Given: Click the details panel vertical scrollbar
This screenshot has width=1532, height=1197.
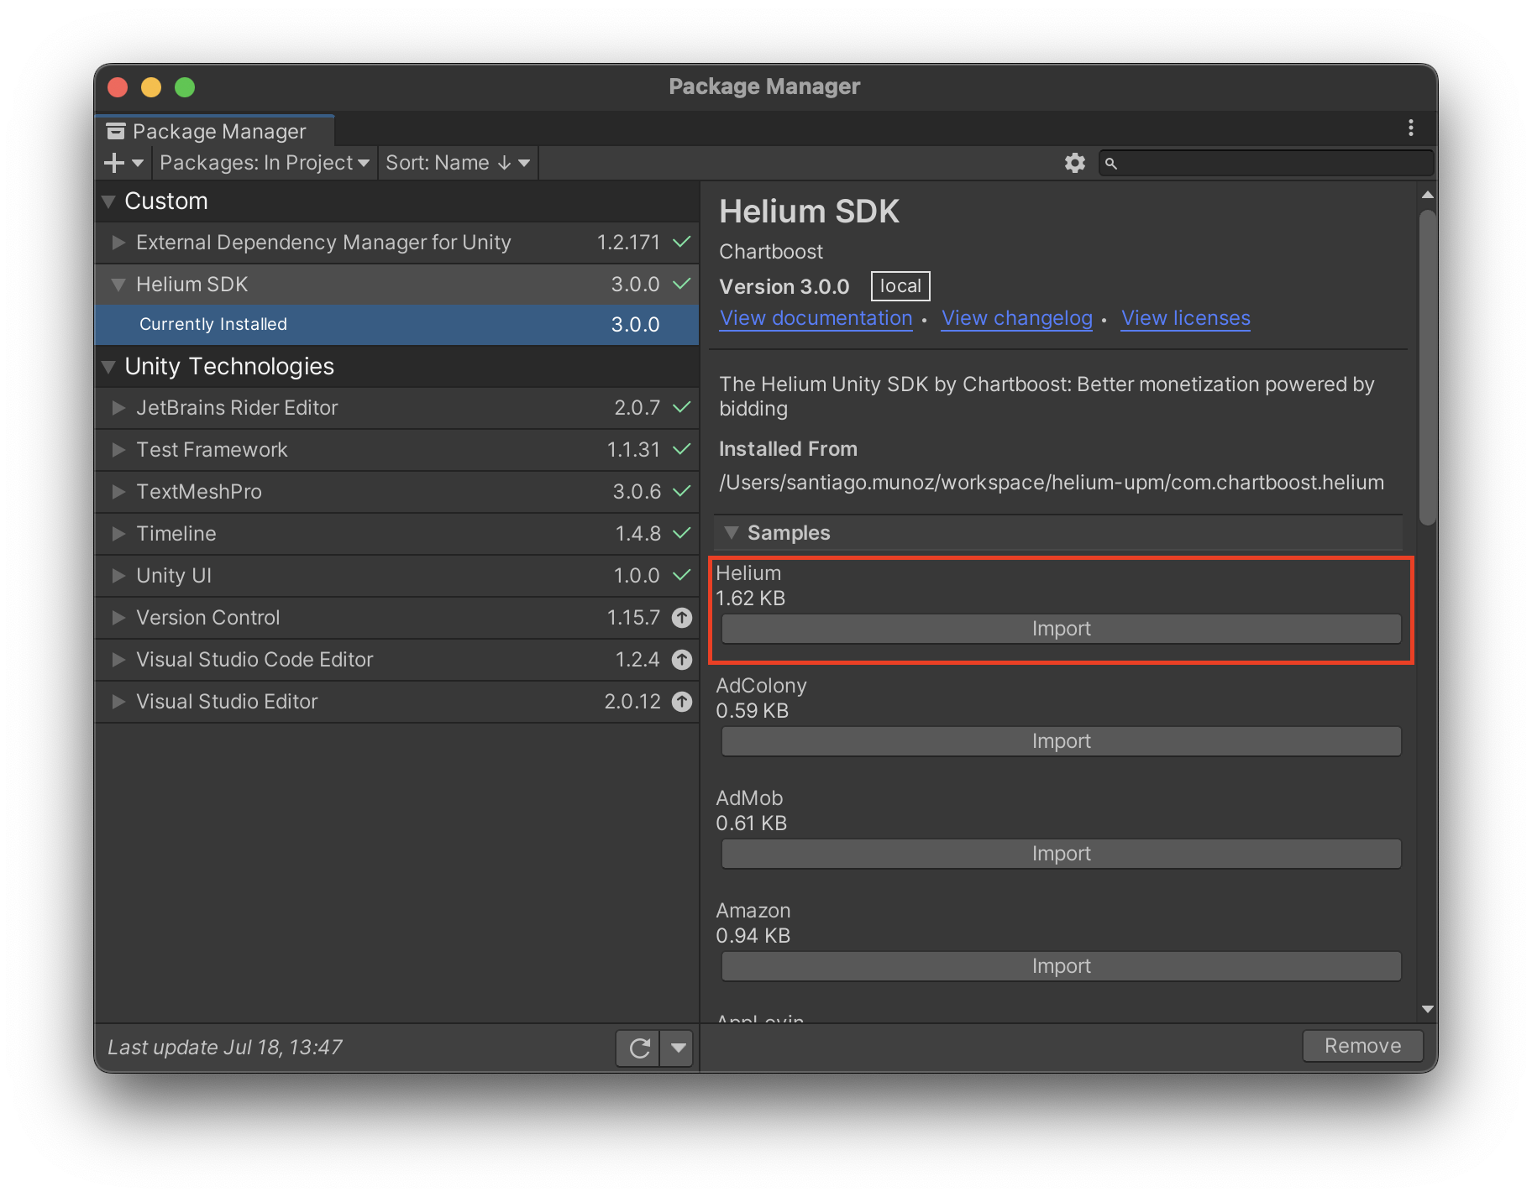Looking at the screenshot, I should point(1427,368).
